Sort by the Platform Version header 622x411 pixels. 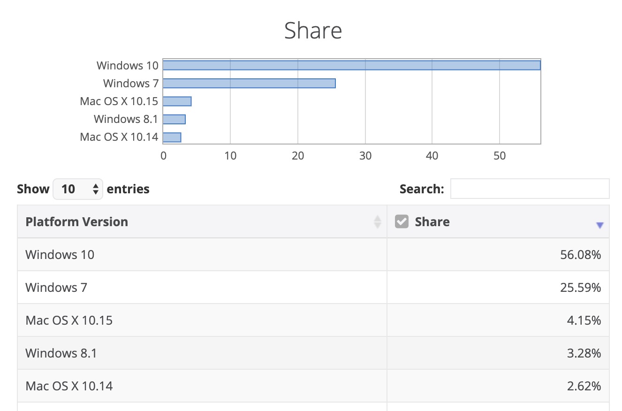coord(77,222)
